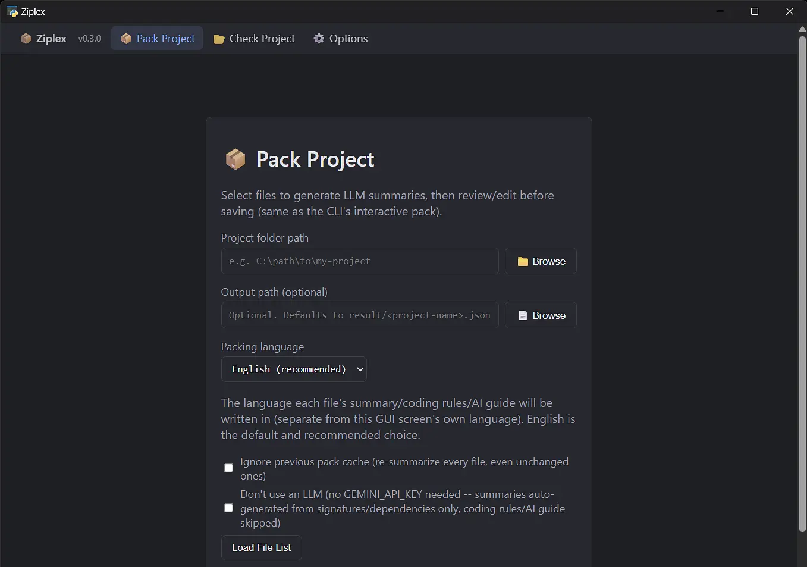Image resolution: width=807 pixels, height=567 pixels.
Task: Click the package icon on Pack Project tab
Action: pyautogui.click(x=126, y=39)
